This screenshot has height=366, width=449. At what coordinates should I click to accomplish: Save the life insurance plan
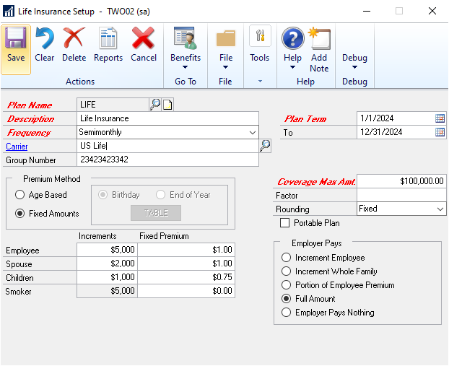point(16,49)
